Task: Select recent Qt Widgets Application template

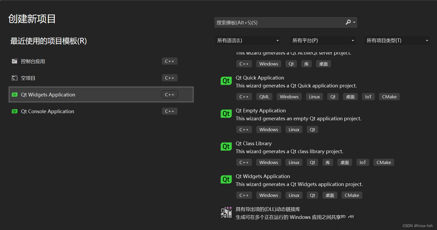Action: [101, 95]
